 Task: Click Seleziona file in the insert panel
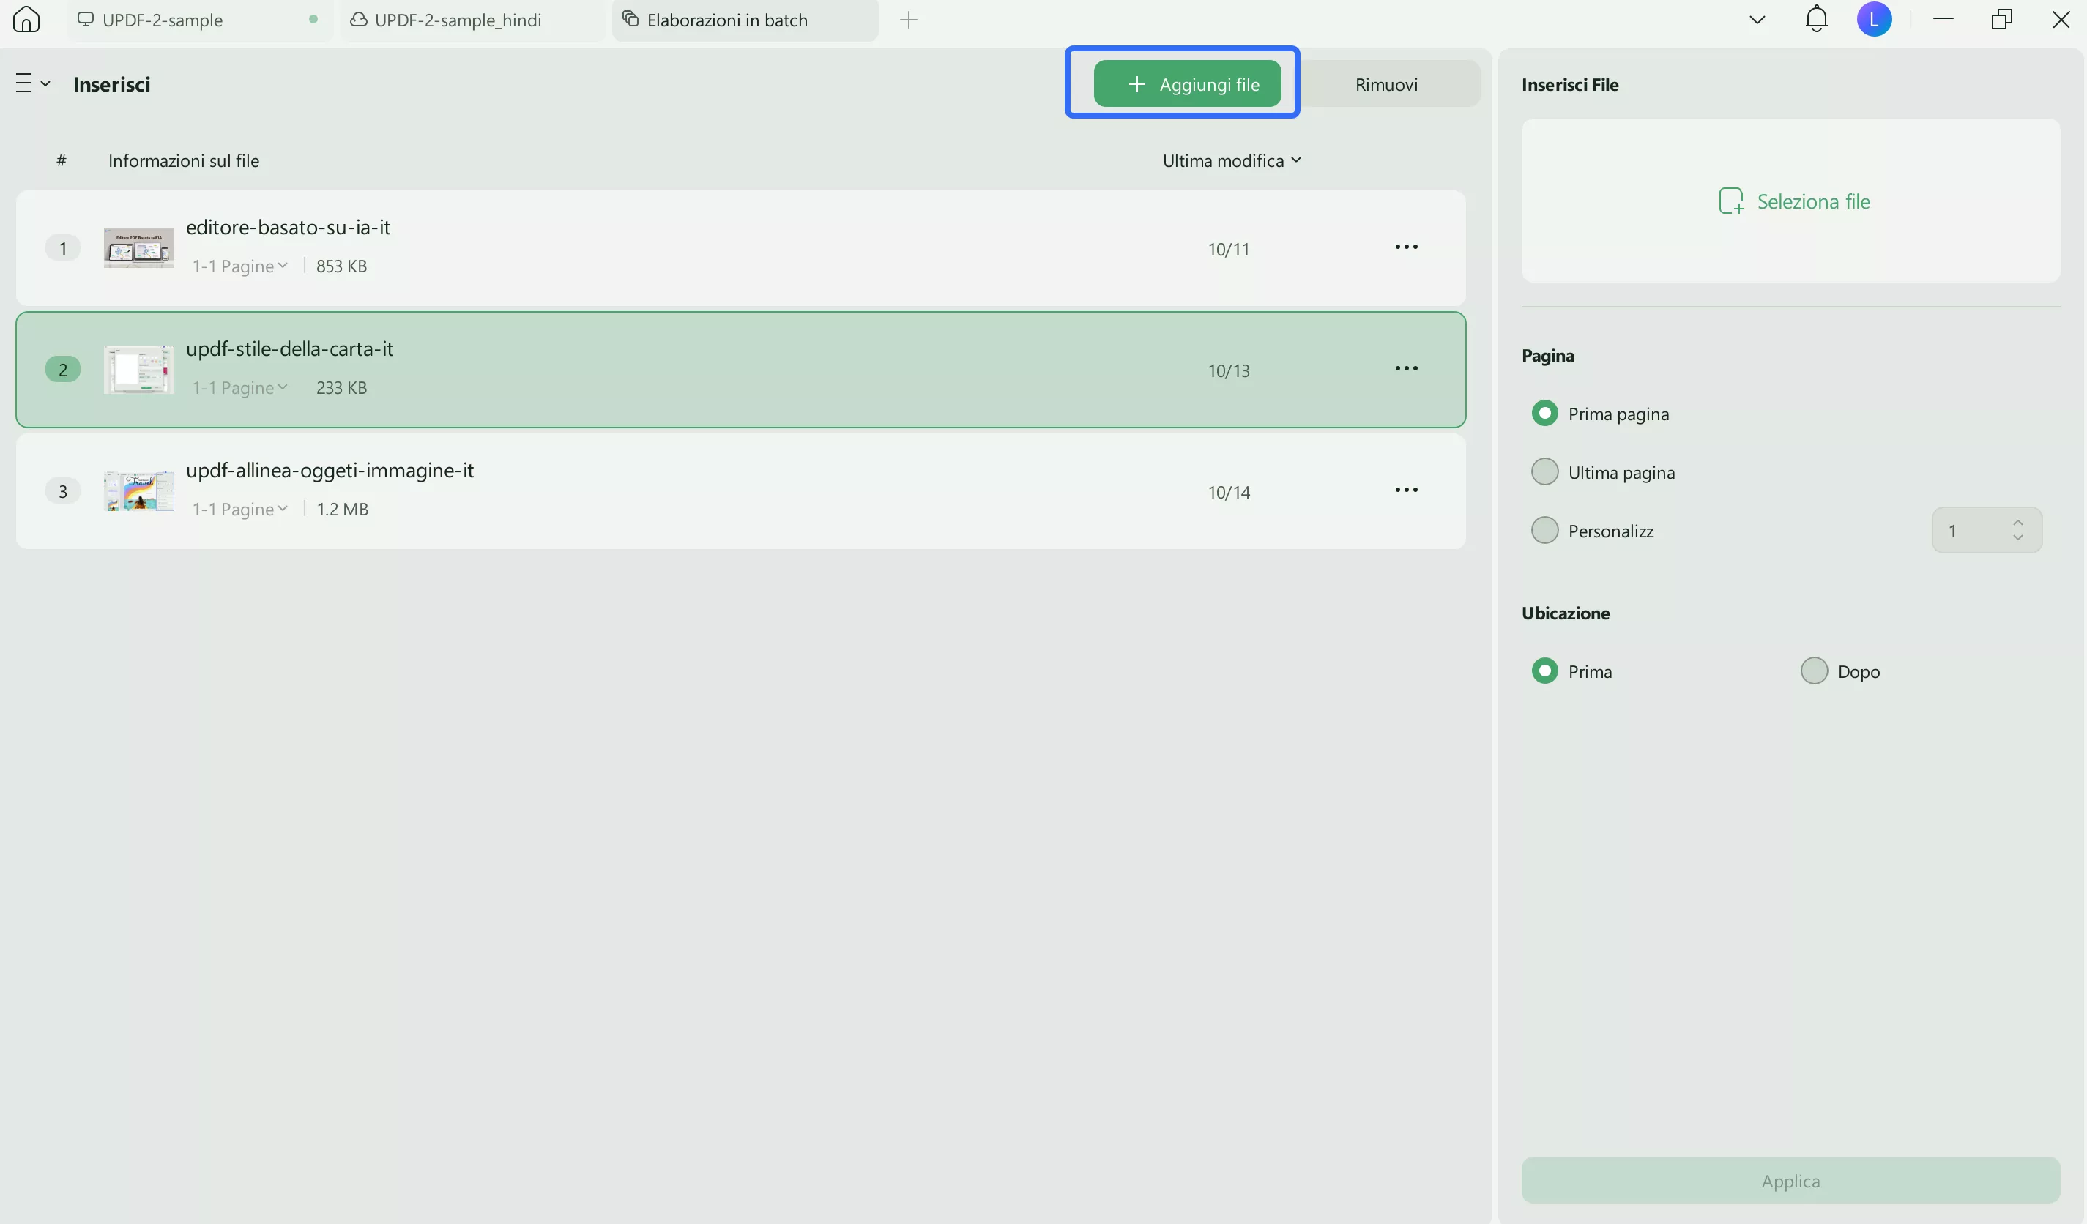pyautogui.click(x=1794, y=201)
